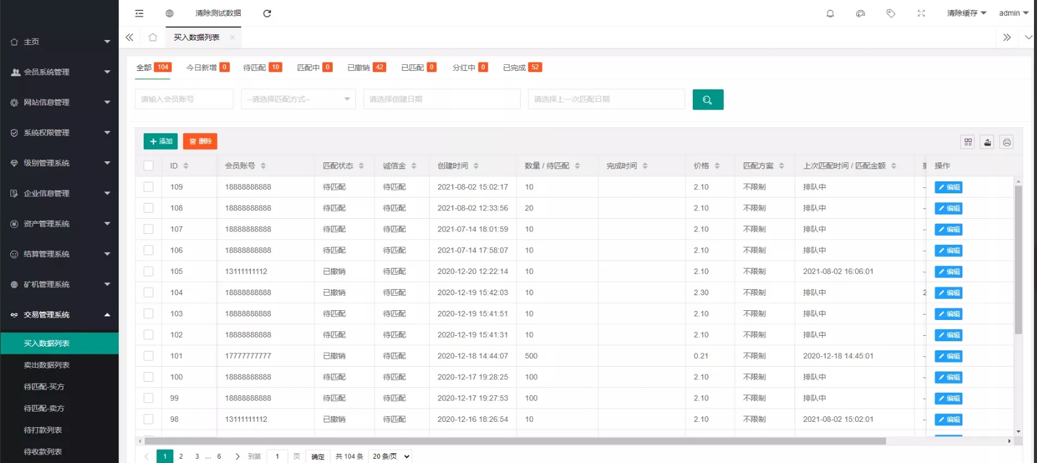This screenshot has width=1037, height=463.
Task: Click the horizontal table scrollbar
Action: (x=515, y=441)
